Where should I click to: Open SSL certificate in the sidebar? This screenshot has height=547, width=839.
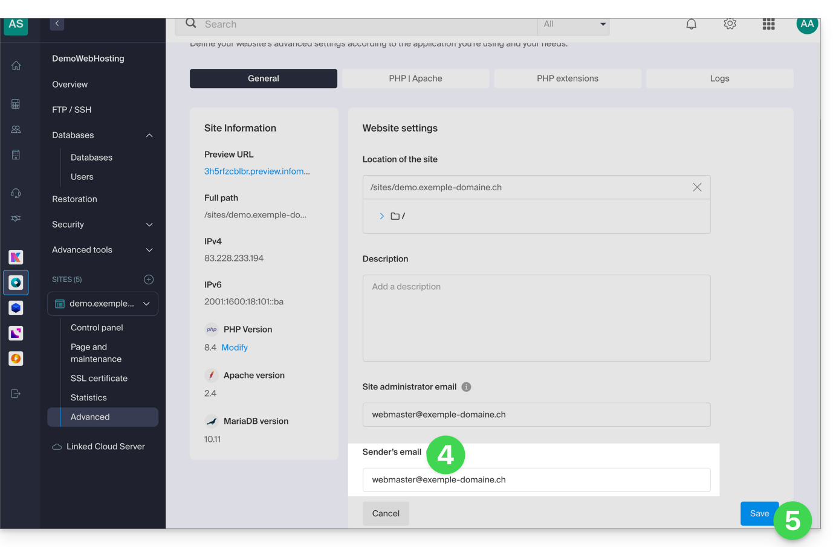tap(99, 379)
